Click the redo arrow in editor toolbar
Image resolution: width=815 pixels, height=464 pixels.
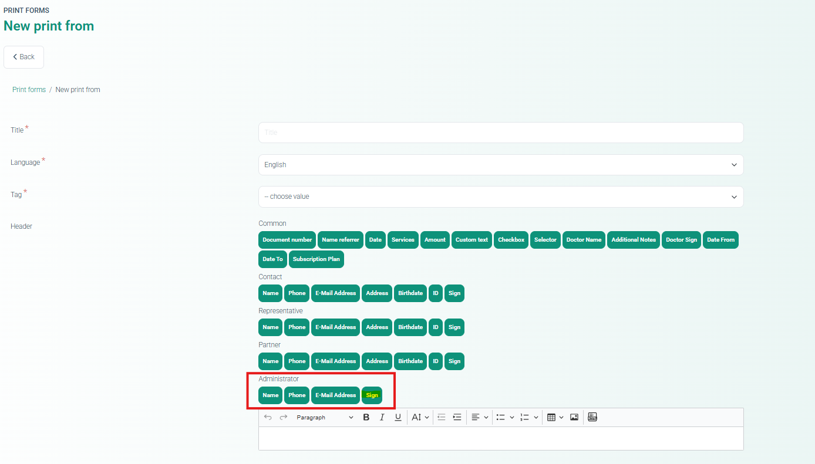[x=284, y=417]
